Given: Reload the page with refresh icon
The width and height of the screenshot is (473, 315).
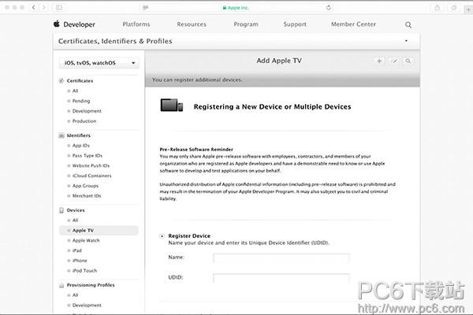Looking at the screenshot, I should pos(329,8).
